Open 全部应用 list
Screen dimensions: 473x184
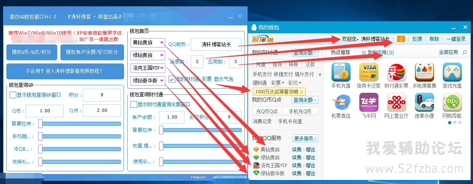point(448,52)
